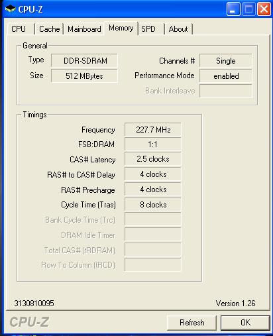The width and height of the screenshot is (273, 336).
Task: Minimize the CPU-Z window
Action: coord(233,9)
